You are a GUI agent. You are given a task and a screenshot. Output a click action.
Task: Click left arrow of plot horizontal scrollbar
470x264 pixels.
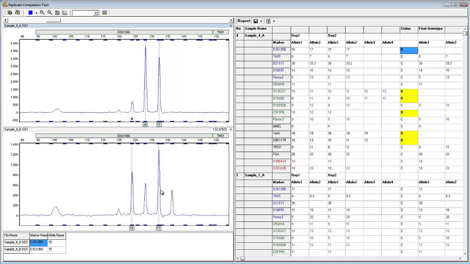(6, 20)
